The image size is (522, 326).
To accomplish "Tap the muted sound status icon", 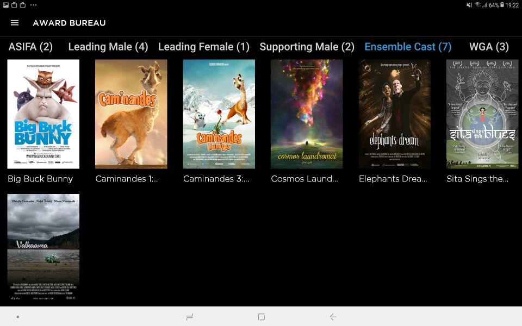I will pyautogui.click(x=469, y=5).
